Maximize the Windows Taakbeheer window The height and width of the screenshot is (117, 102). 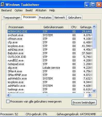tap(93, 4)
